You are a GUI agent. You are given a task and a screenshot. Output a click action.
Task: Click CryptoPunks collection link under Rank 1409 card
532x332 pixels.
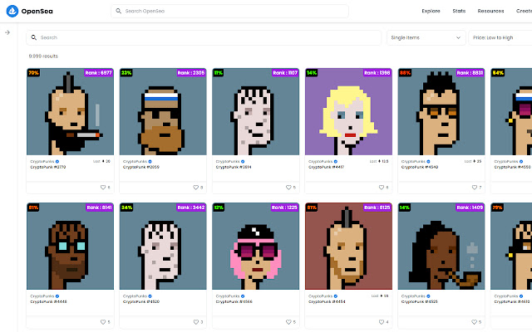(x=413, y=296)
